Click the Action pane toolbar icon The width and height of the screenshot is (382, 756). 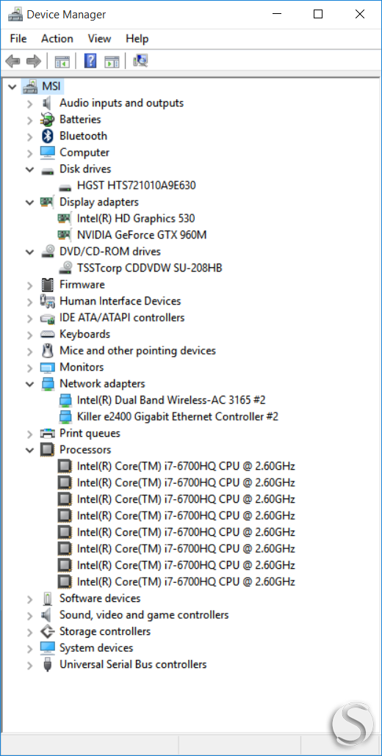(112, 61)
